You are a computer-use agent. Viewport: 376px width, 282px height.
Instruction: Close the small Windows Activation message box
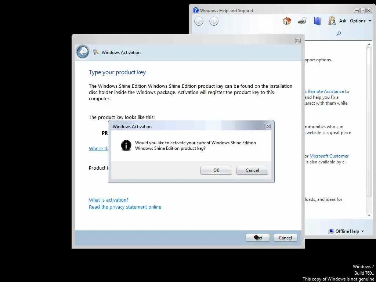pos(268,127)
